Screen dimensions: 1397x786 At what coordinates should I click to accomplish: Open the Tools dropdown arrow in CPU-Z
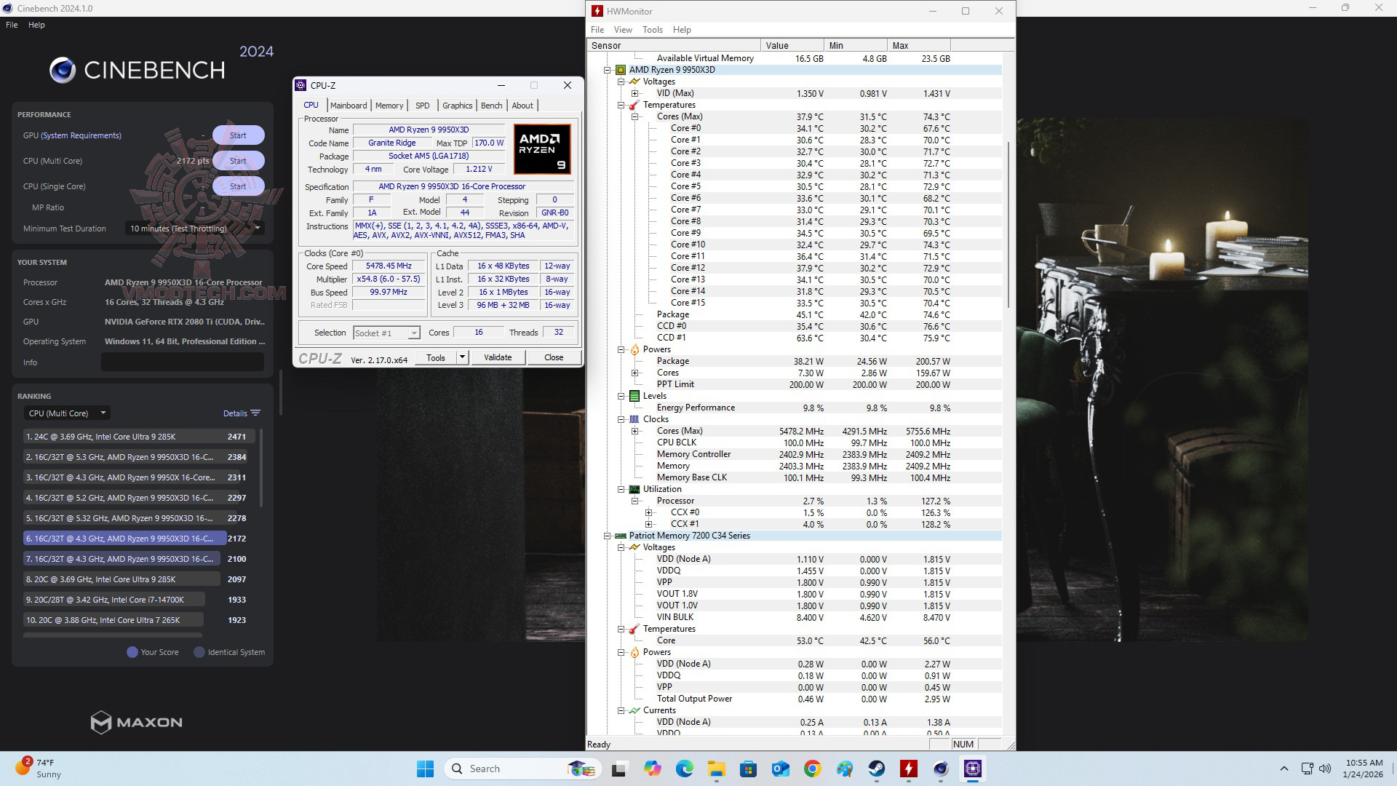pyautogui.click(x=462, y=357)
